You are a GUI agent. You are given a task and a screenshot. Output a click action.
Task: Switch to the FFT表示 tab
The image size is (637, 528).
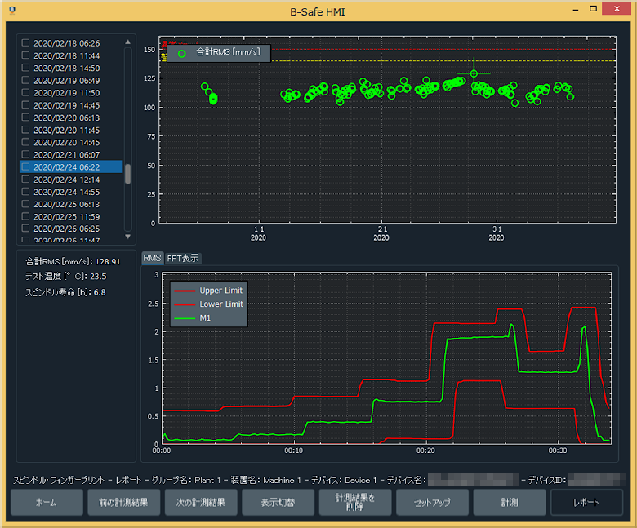(x=183, y=258)
